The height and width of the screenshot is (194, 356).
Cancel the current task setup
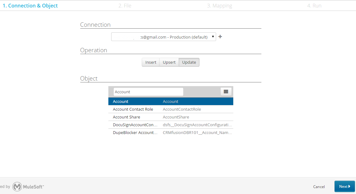click(319, 187)
